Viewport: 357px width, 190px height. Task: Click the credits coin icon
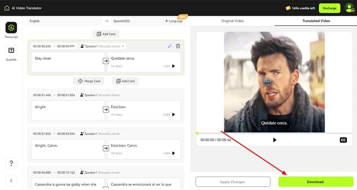pos(288,8)
